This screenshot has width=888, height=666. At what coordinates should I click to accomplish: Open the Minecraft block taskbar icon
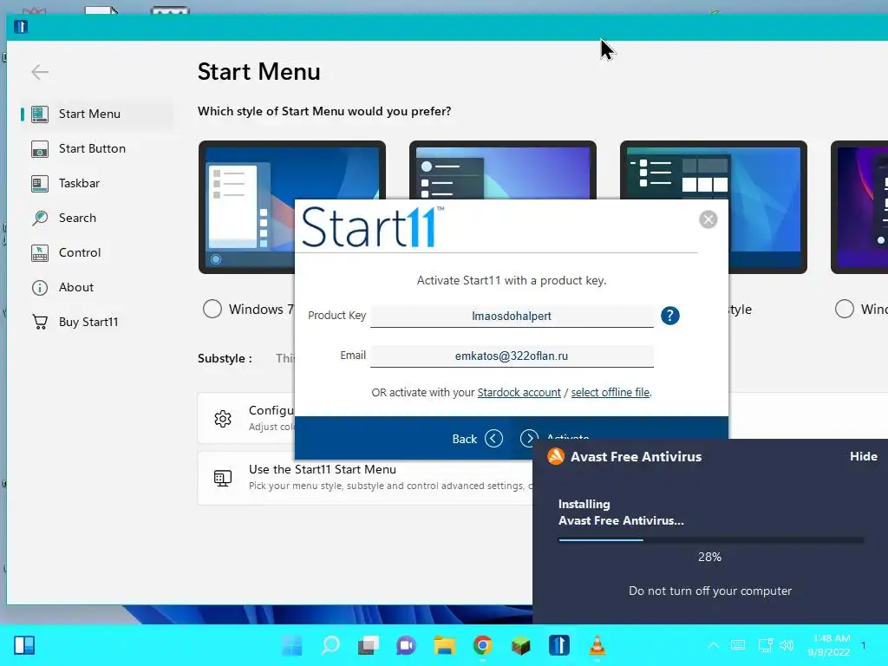click(x=520, y=645)
